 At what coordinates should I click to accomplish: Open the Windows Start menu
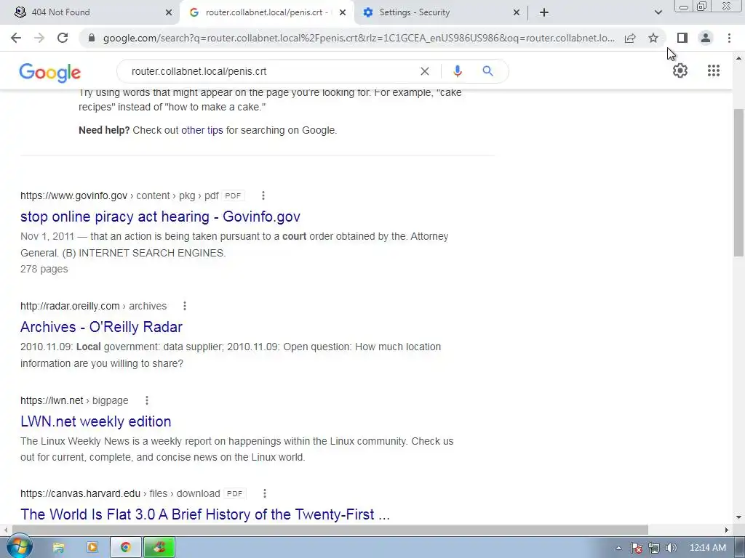click(19, 547)
